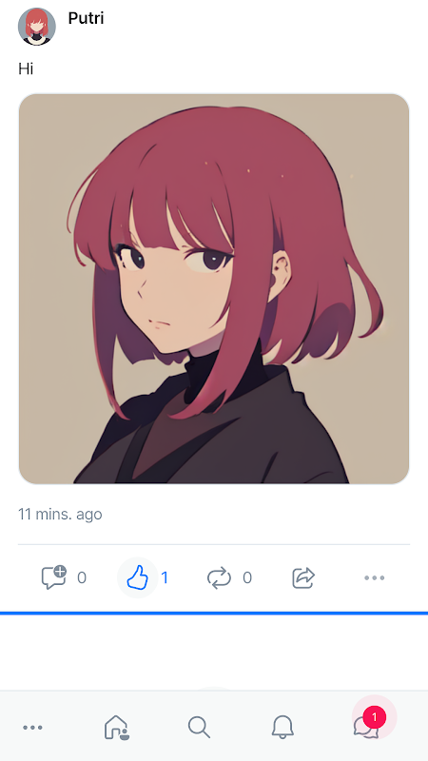The image size is (428, 761).
Task: Open the bottom bar three-dot more menu
Action: click(33, 727)
